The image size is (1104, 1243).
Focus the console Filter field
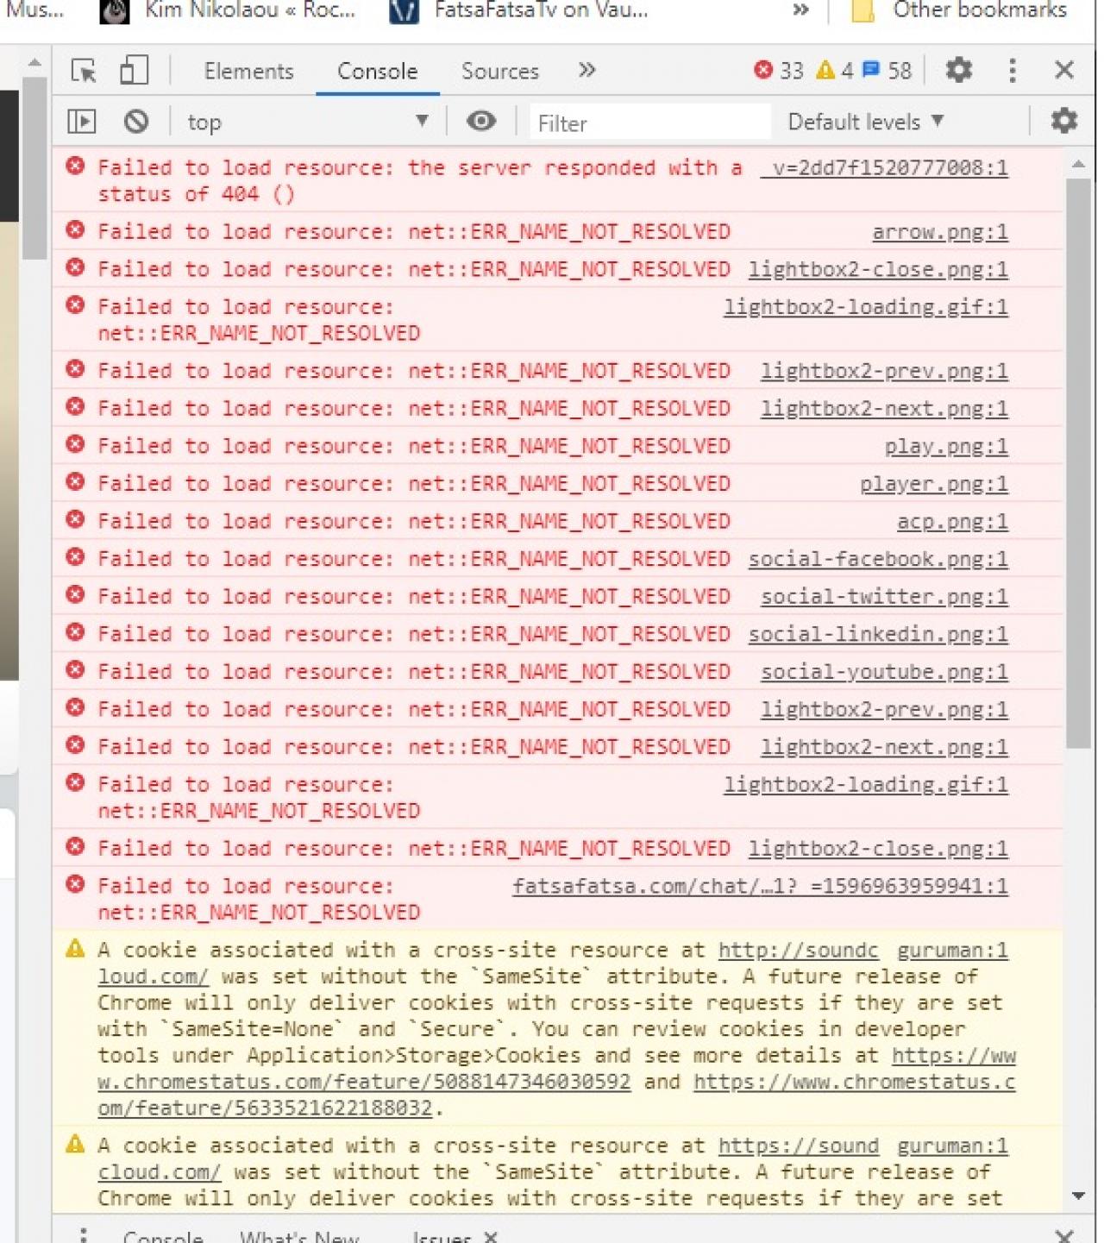[649, 122]
